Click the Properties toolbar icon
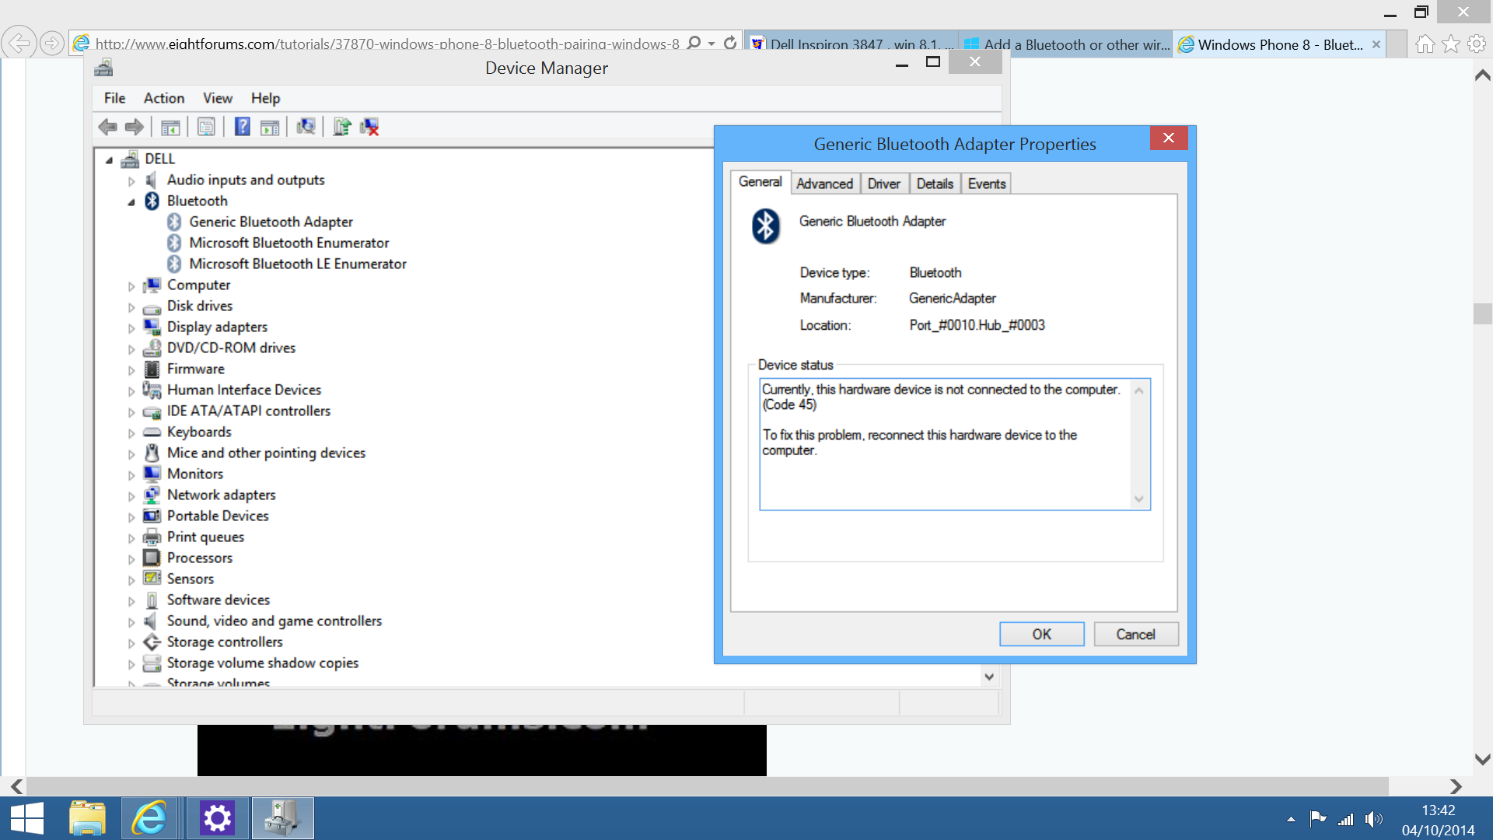1493x840 pixels. pos(206,127)
